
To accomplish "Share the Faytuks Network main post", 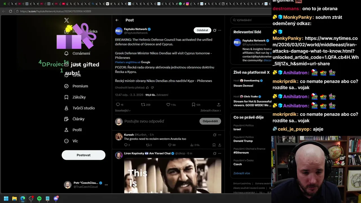I will click(219, 105).
